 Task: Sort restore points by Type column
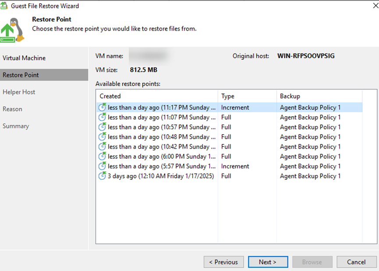(x=228, y=96)
